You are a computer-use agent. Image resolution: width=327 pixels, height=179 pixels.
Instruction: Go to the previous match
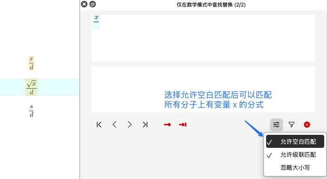114,125
